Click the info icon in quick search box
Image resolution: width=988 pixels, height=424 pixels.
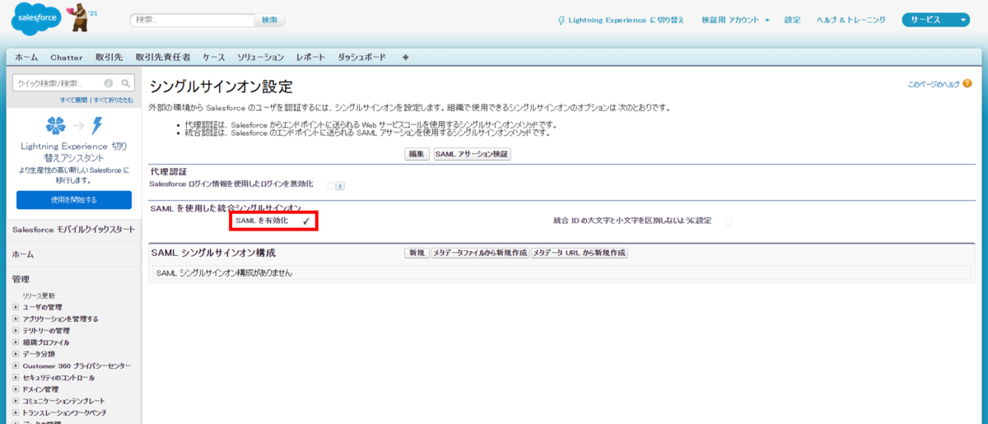click(x=109, y=83)
